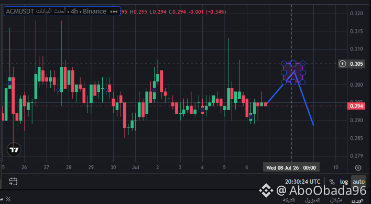The image size is (371, 204).
Task: Select bottom-right handle of purple rectangle
Action: coord(303,82)
